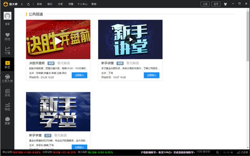Screen dimensions: 250x156
Task: Click the 新手讲堂 title text
Action: 107,63
